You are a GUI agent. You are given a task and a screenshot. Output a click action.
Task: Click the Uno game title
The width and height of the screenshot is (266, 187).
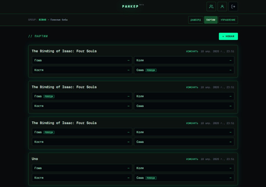(x=35, y=159)
